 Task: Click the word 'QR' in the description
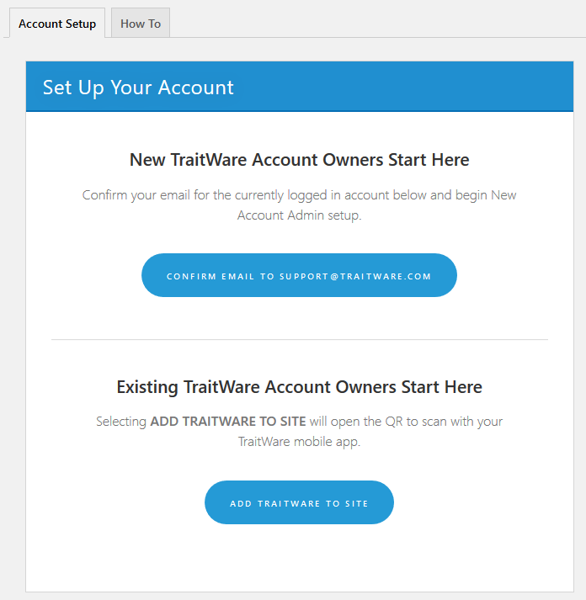point(394,422)
